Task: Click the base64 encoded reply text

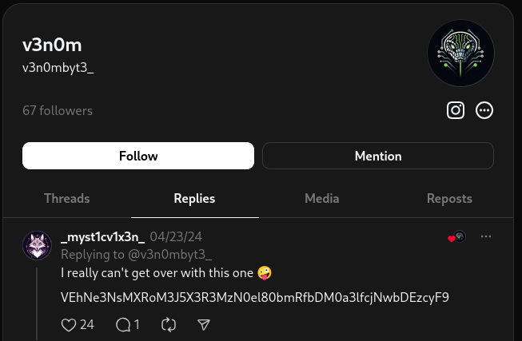Action: point(254,297)
